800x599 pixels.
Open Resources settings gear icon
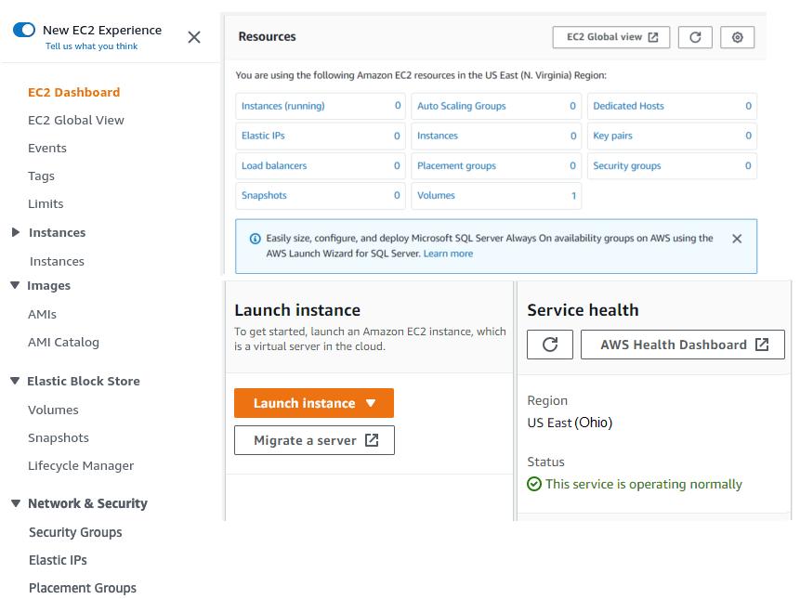tap(738, 37)
